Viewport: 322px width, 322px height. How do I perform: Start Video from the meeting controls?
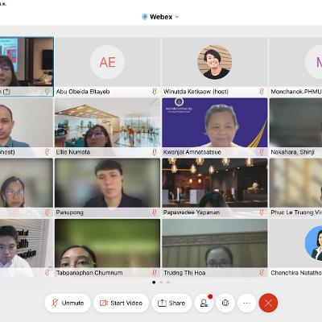tap(121, 303)
